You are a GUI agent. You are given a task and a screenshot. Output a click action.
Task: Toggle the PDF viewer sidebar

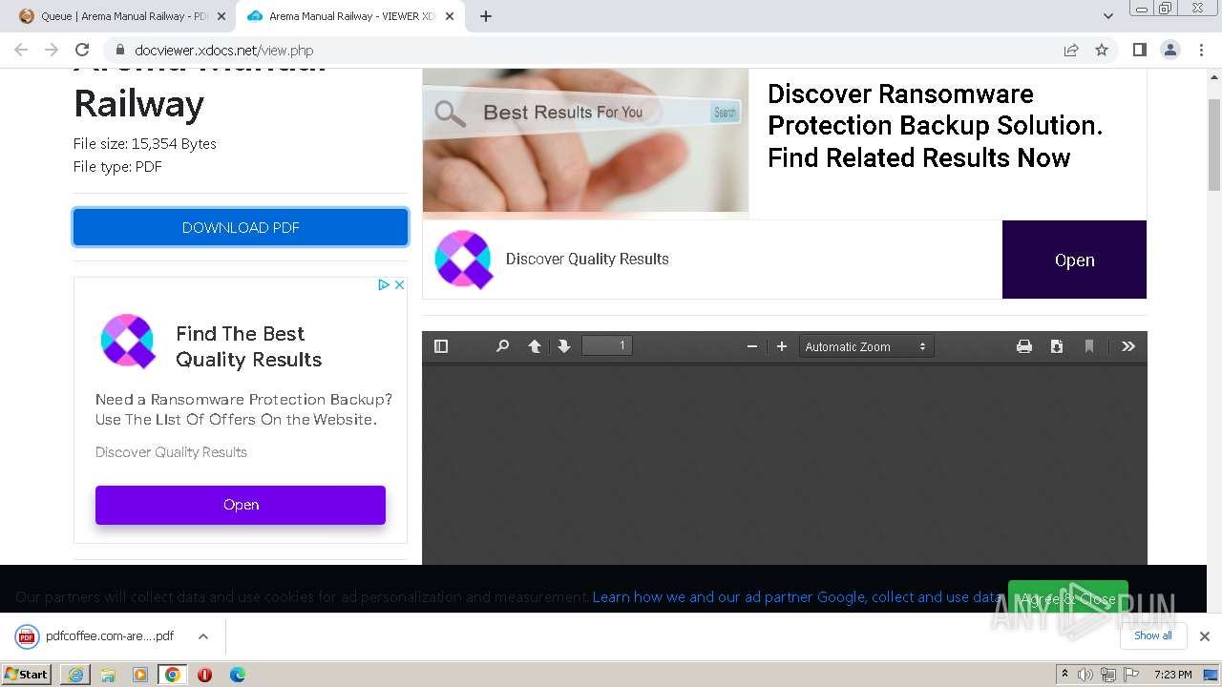[441, 346]
